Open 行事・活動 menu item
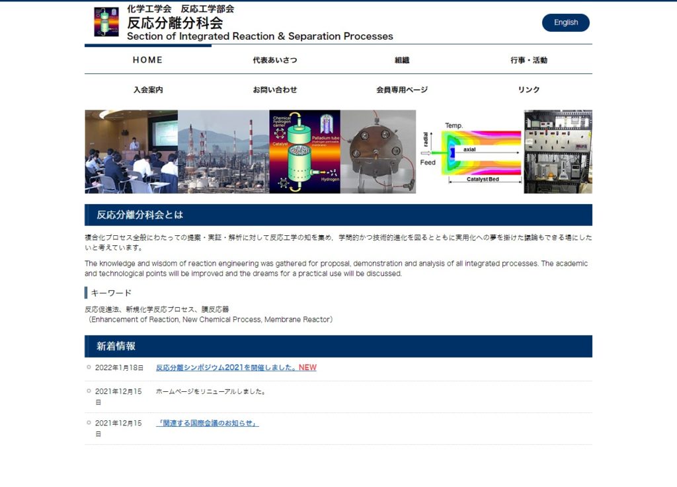Image resolution: width=677 pixels, height=487 pixels. pyautogui.click(x=528, y=60)
